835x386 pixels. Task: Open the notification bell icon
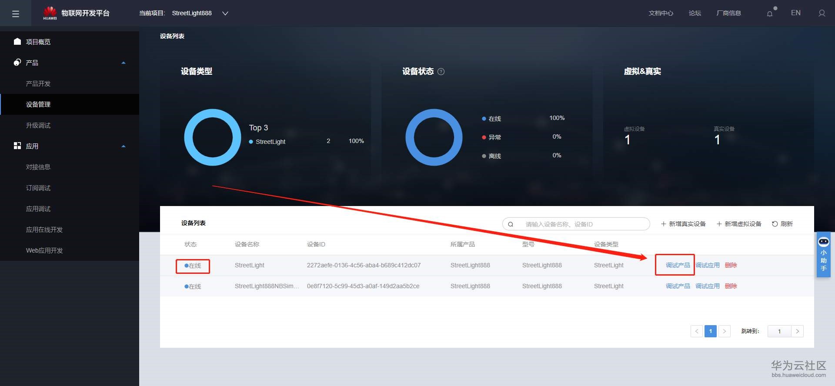point(770,13)
